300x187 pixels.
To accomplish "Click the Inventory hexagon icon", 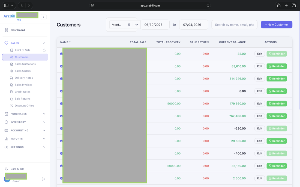I will tap(6, 122).
